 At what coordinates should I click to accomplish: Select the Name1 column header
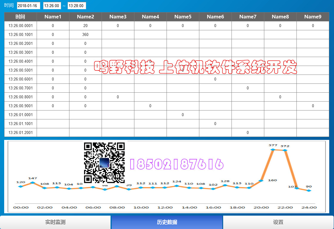53,17
